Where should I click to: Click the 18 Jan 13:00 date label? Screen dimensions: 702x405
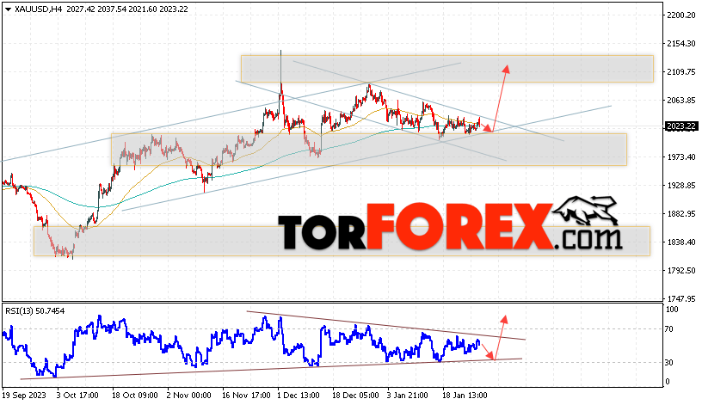tap(465, 396)
